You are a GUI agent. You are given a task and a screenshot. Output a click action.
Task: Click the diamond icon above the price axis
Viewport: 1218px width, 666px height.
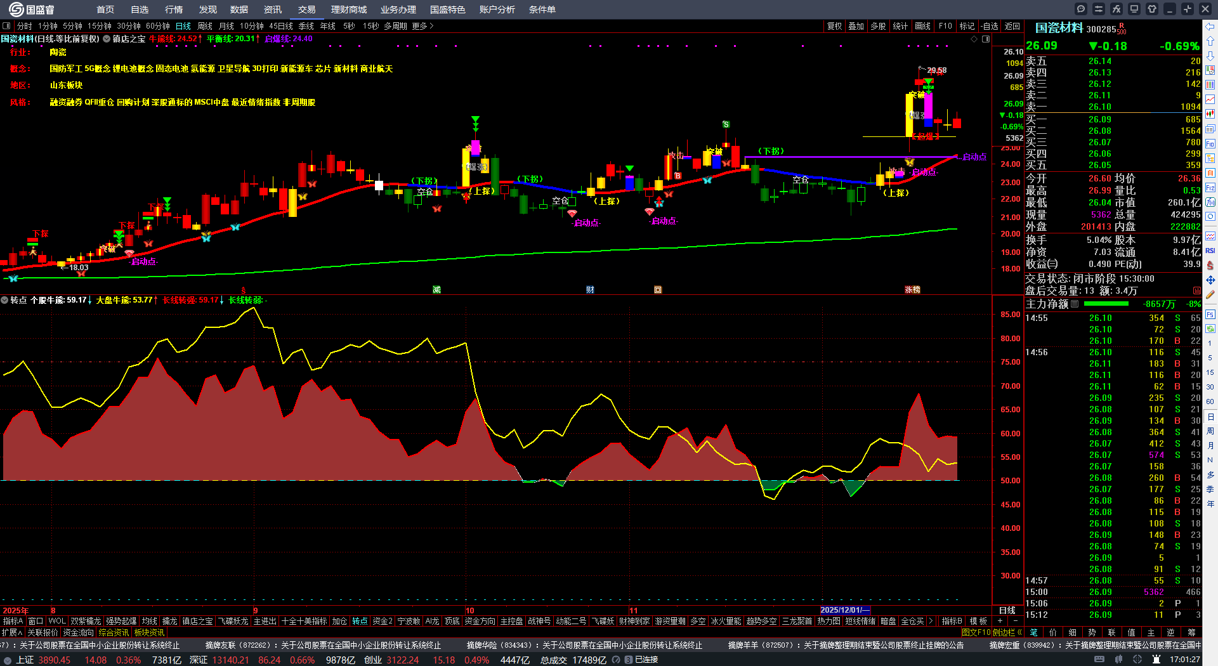974,39
